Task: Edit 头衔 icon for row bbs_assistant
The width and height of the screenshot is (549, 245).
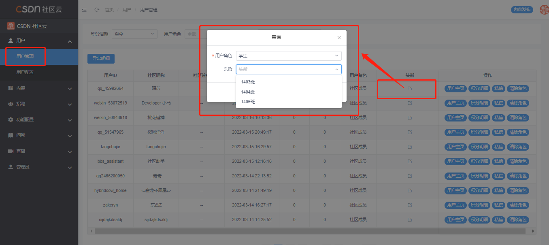Action: (410, 161)
